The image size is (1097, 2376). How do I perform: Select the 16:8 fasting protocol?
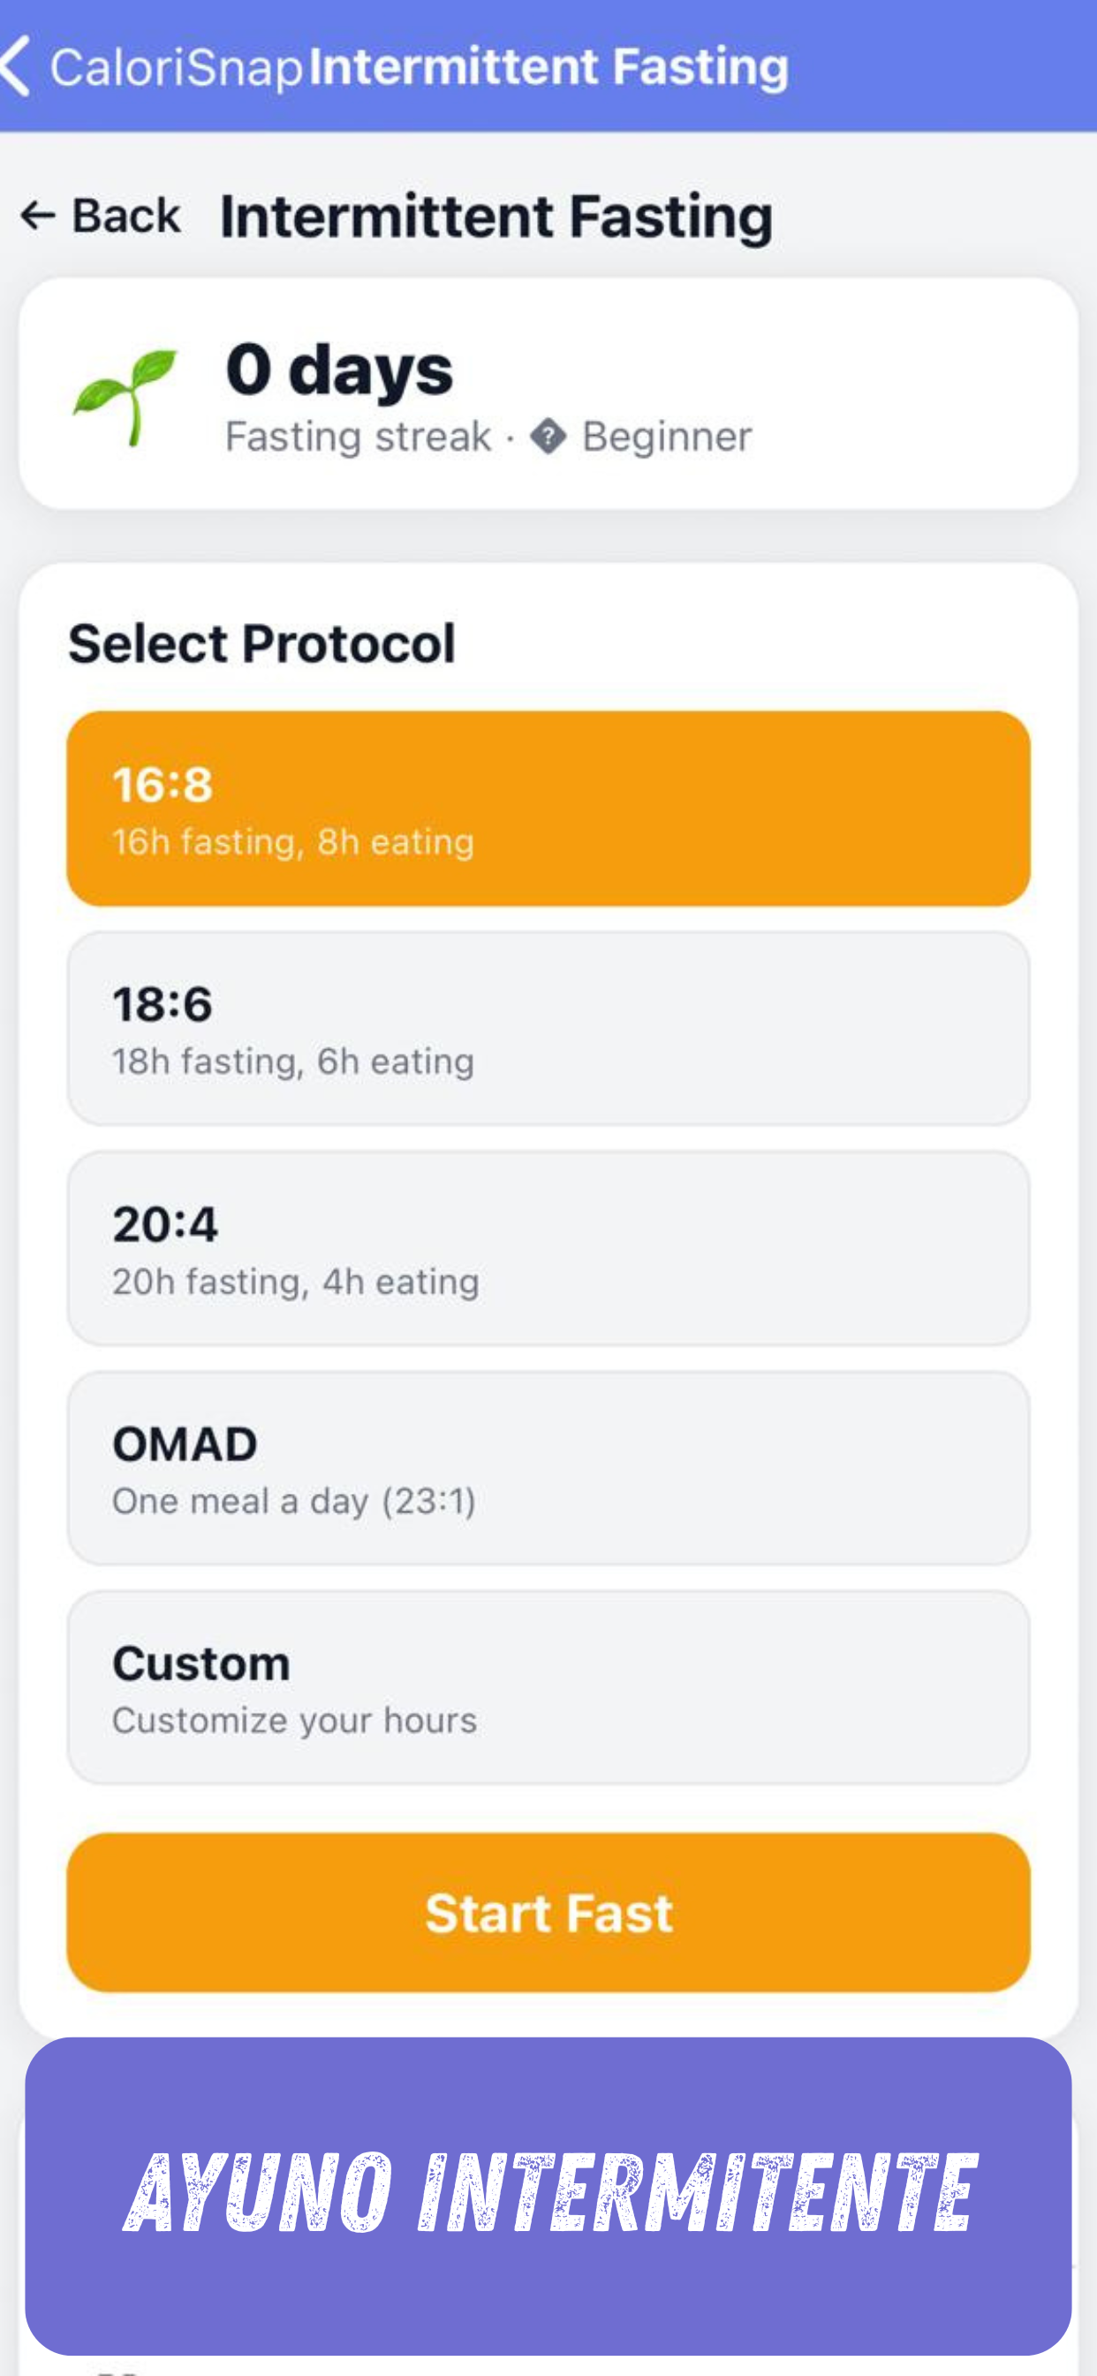(548, 808)
